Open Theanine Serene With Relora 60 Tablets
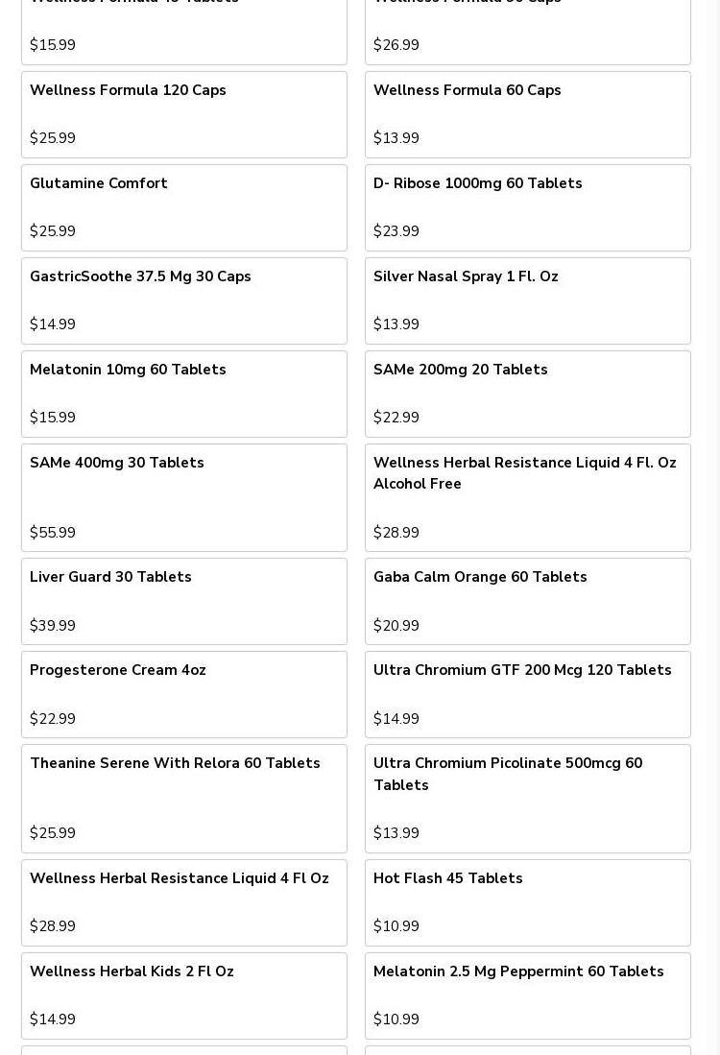720x1055 pixels. tap(184, 799)
